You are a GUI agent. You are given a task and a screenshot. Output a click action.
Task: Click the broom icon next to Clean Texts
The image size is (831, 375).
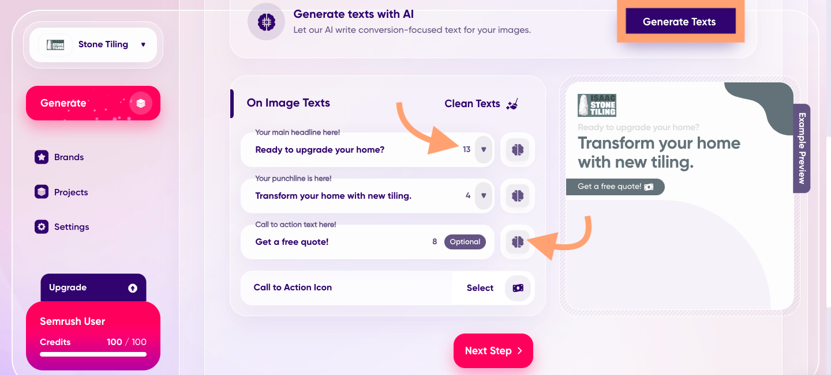(512, 104)
